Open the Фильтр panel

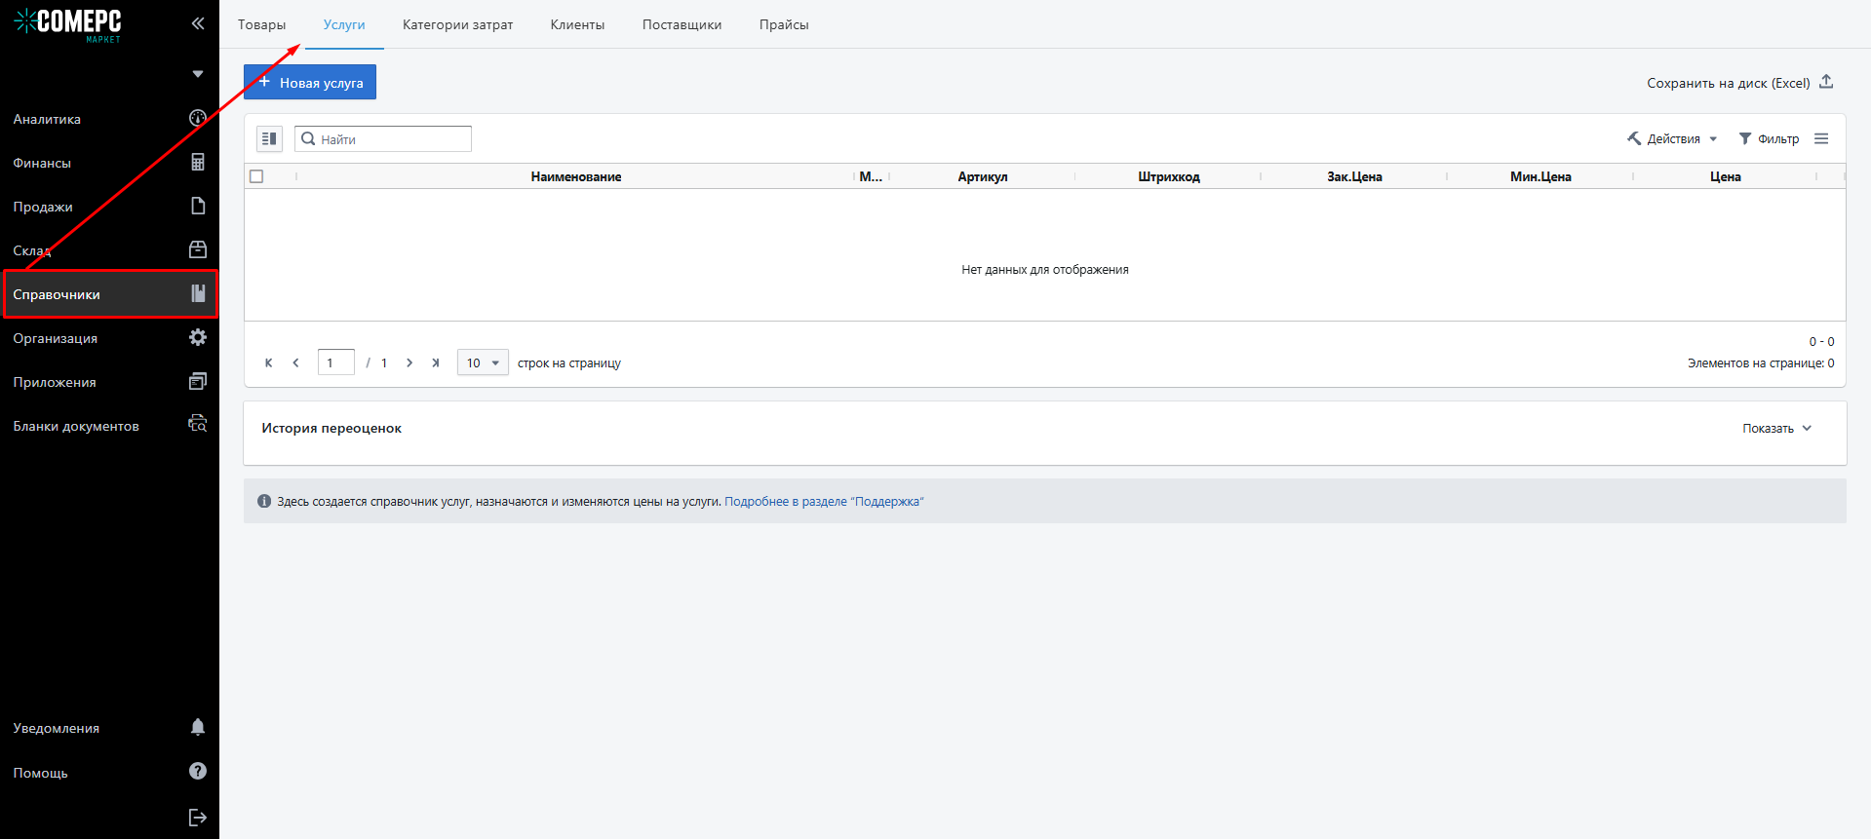click(x=1769, y=138)
